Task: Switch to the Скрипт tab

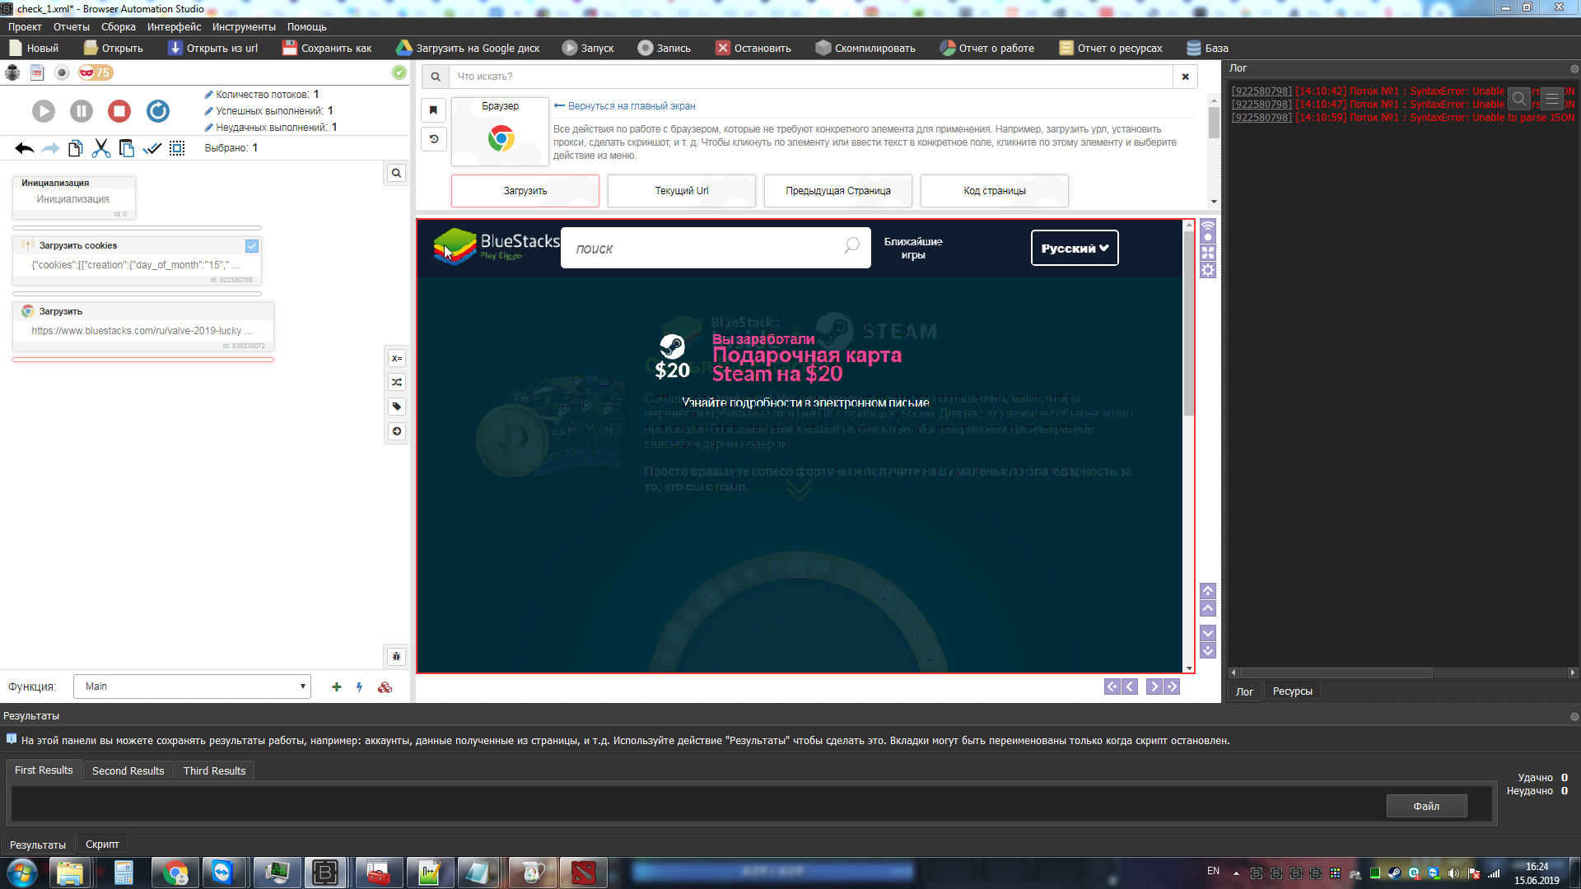Action: tap(102, 845)
